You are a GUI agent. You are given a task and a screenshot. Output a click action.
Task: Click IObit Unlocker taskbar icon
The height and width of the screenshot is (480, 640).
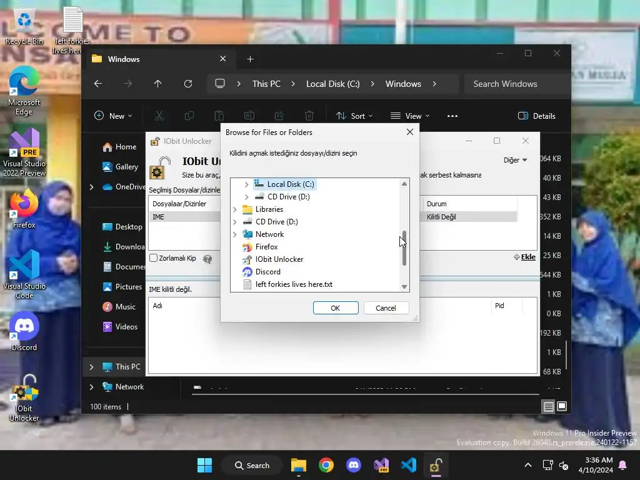click(436, 465)
